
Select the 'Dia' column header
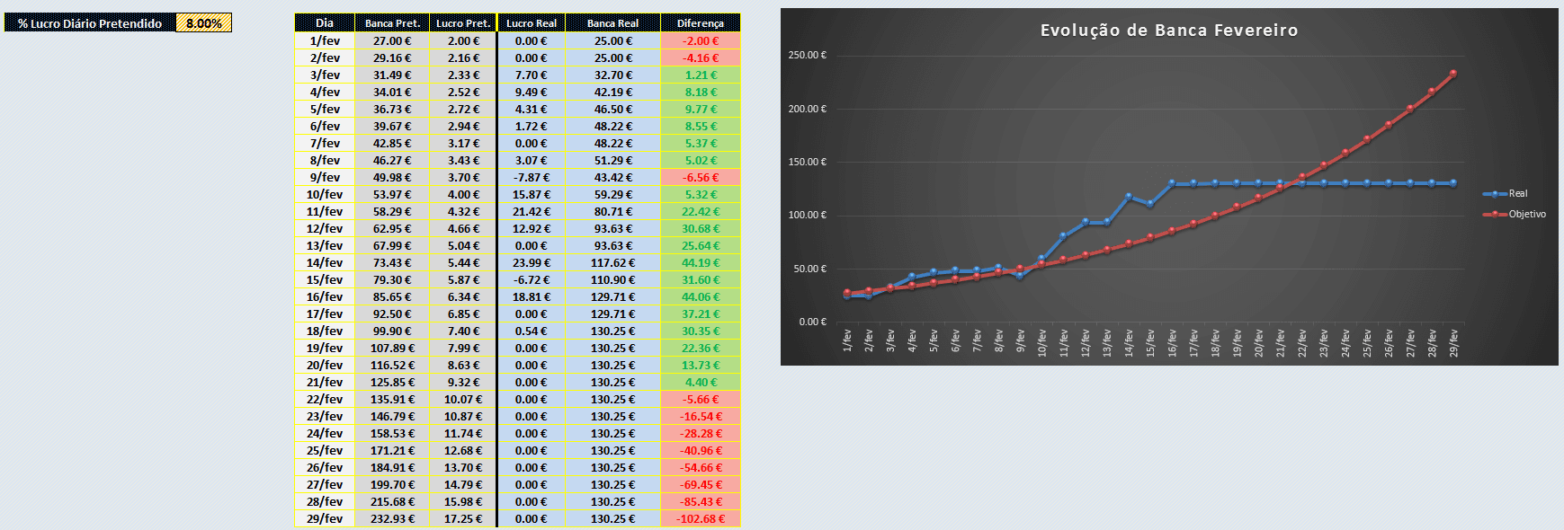(x=325, y=22)
